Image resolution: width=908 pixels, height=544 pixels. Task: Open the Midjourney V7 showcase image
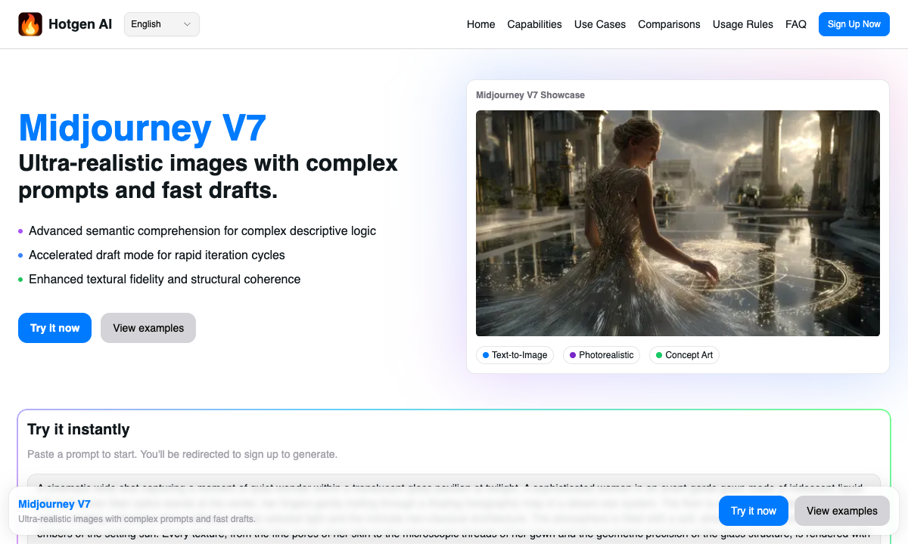pos(677,223)
